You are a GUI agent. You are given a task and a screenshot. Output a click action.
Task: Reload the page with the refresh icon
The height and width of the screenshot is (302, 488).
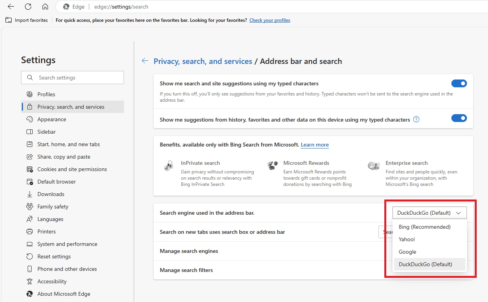(x=28, y=7)
